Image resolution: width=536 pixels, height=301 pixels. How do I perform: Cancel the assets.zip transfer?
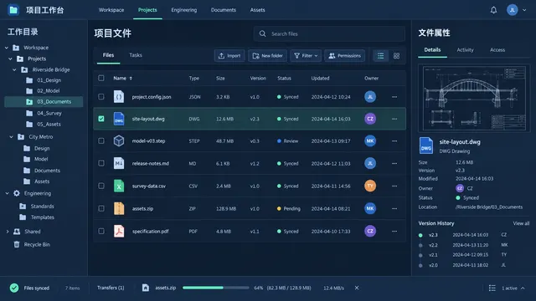[357, 288]
